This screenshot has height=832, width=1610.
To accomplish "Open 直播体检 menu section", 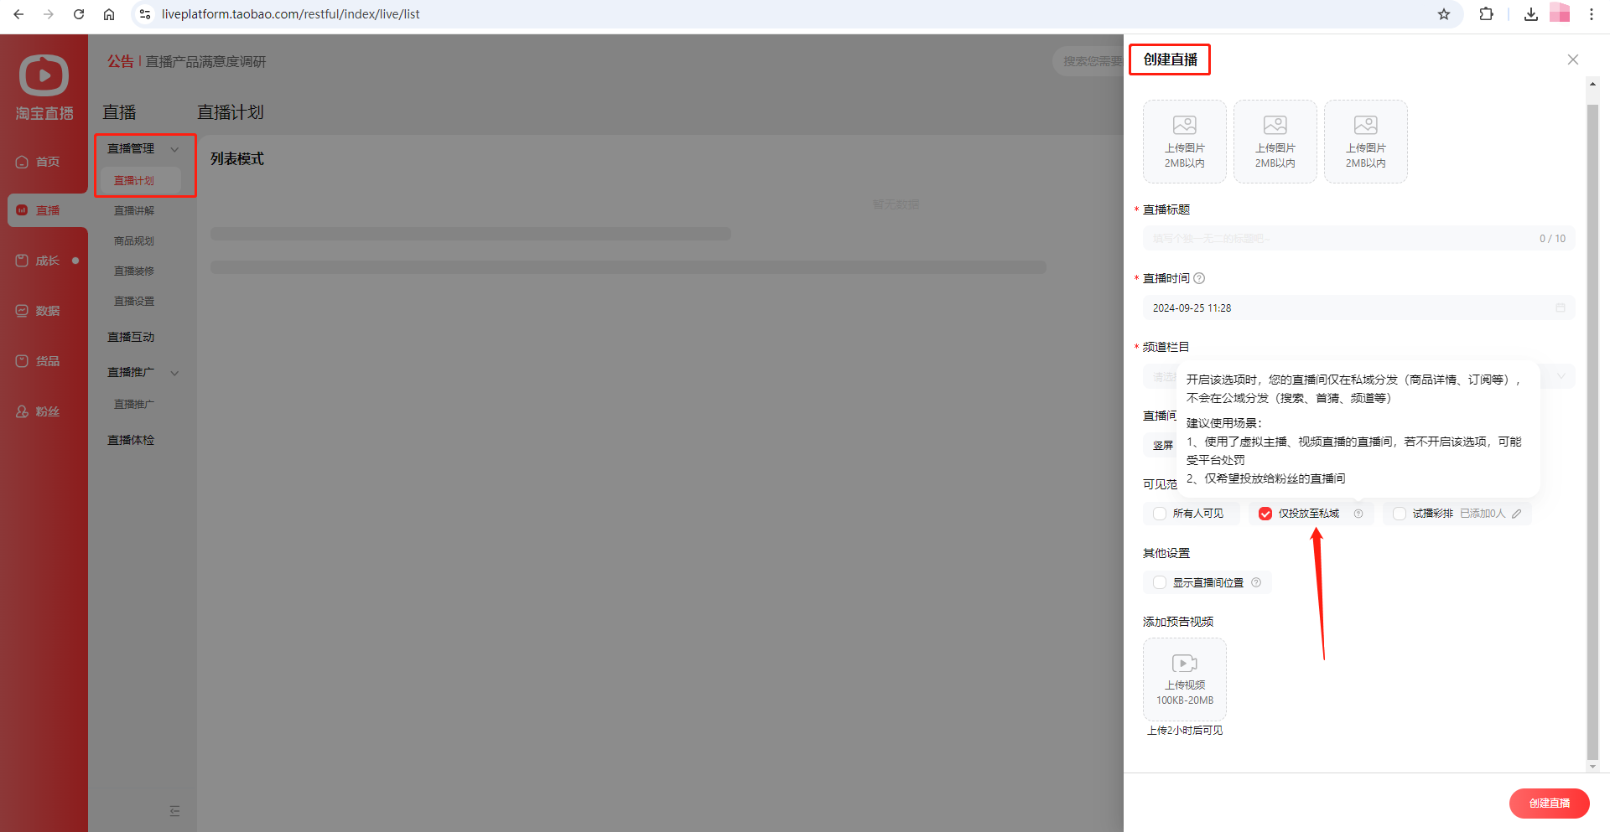I will pos(131,440).
